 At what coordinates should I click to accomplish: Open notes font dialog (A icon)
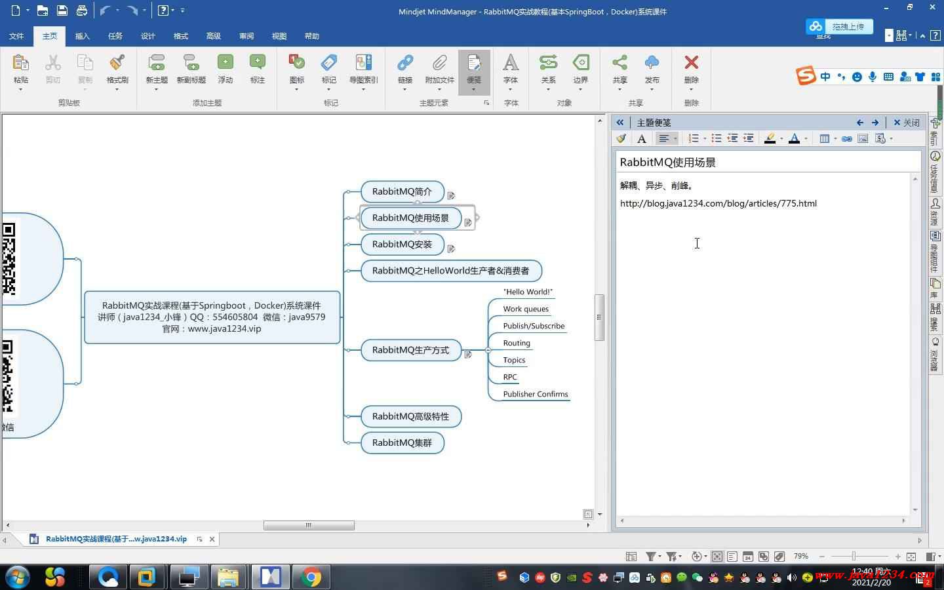pyautogui.click(x=642, y=138)
